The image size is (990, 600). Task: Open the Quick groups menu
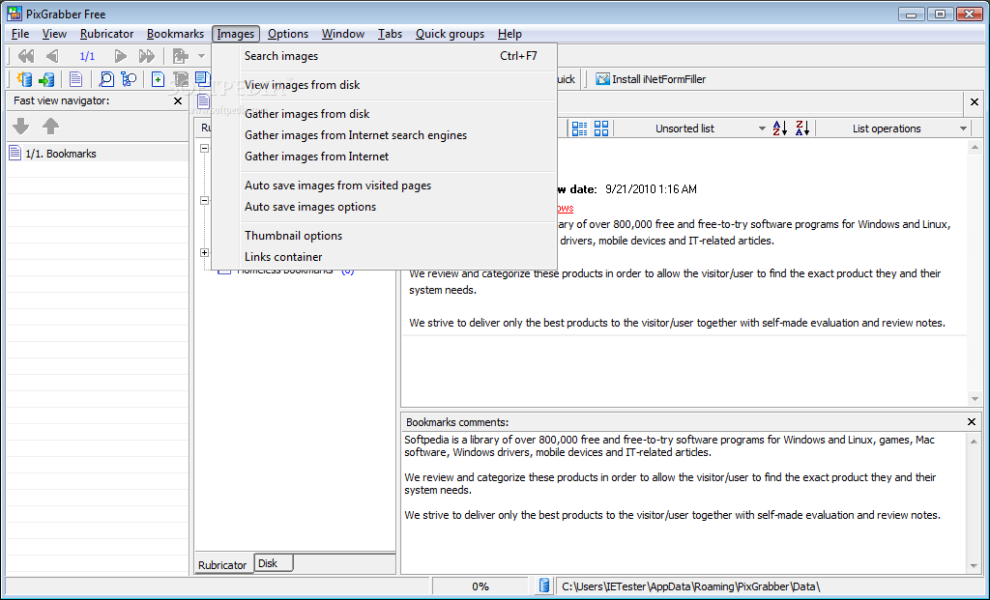[x=450, y=34]
